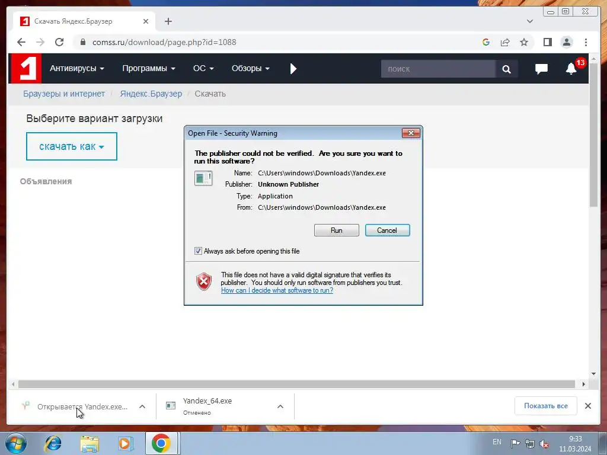Screen dimensions: 607x455
Task: Click the horizontal scrollbar left arrow
Action: tap(13, 384)
